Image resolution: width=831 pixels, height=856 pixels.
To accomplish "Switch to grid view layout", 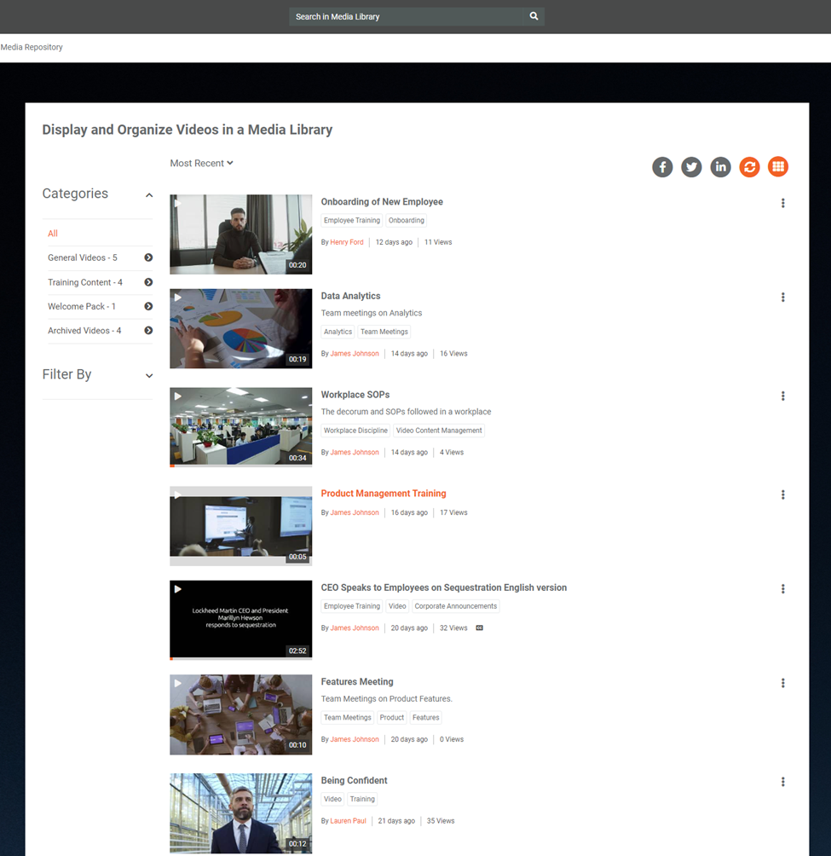I will [777, 167].
